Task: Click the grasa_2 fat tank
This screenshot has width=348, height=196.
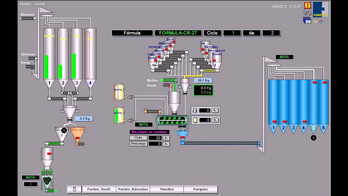Action: [x=119, y=115]
